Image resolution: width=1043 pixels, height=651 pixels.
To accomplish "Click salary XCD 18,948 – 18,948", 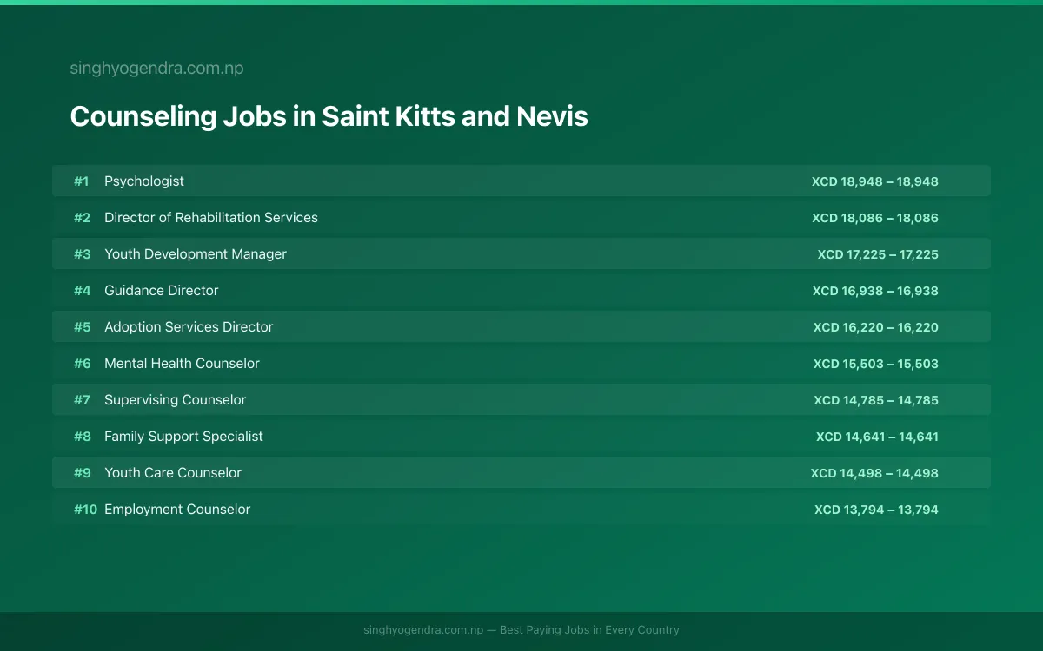I will pyautogui.click(x=875, y=181).
